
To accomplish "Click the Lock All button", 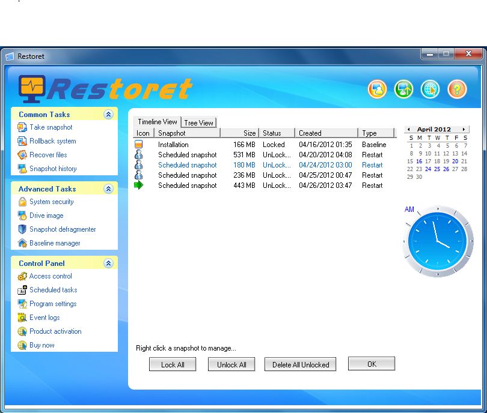I will pyautogui.click(x=173, y=364).
